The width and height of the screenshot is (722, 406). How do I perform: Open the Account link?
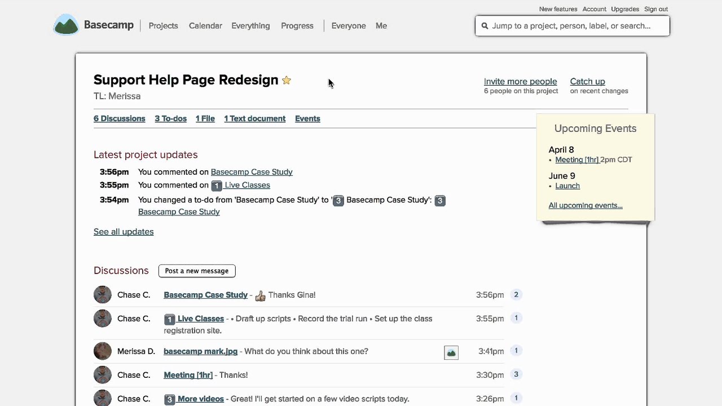[x=594, y=9]
